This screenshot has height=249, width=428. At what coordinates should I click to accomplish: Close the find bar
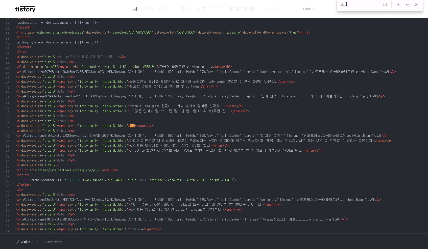point(416,5)
